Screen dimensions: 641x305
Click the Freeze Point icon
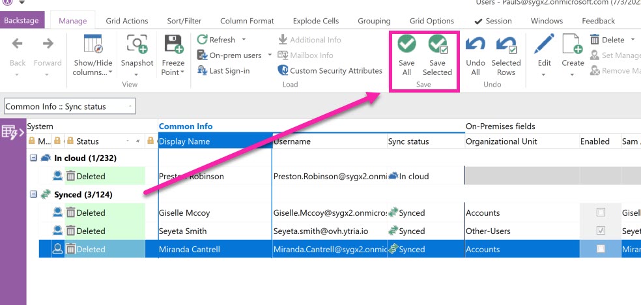coord(173,45)
